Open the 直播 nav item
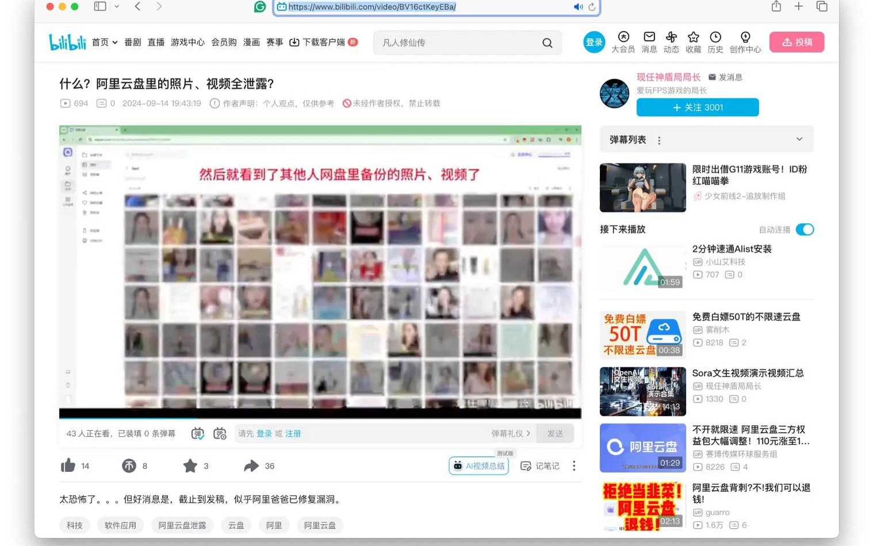The width and height of the screenshot is (873, 546). tap(156, 42)
